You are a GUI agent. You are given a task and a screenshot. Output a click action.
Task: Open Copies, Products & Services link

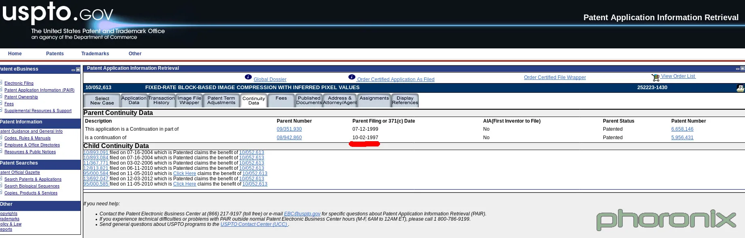click(x=31, y=193)
